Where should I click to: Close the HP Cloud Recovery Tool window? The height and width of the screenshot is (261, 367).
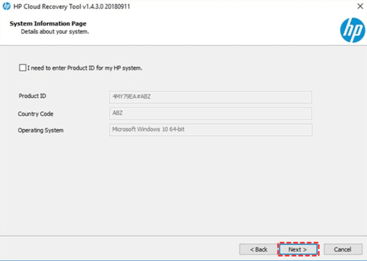(360, 6)
